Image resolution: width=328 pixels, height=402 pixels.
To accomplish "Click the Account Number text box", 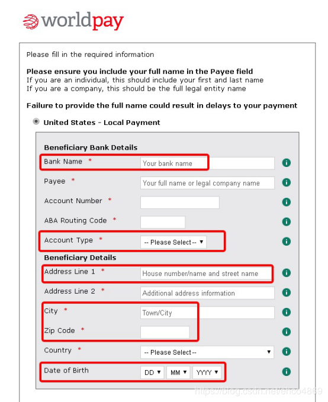I will (x=180, y=202).
